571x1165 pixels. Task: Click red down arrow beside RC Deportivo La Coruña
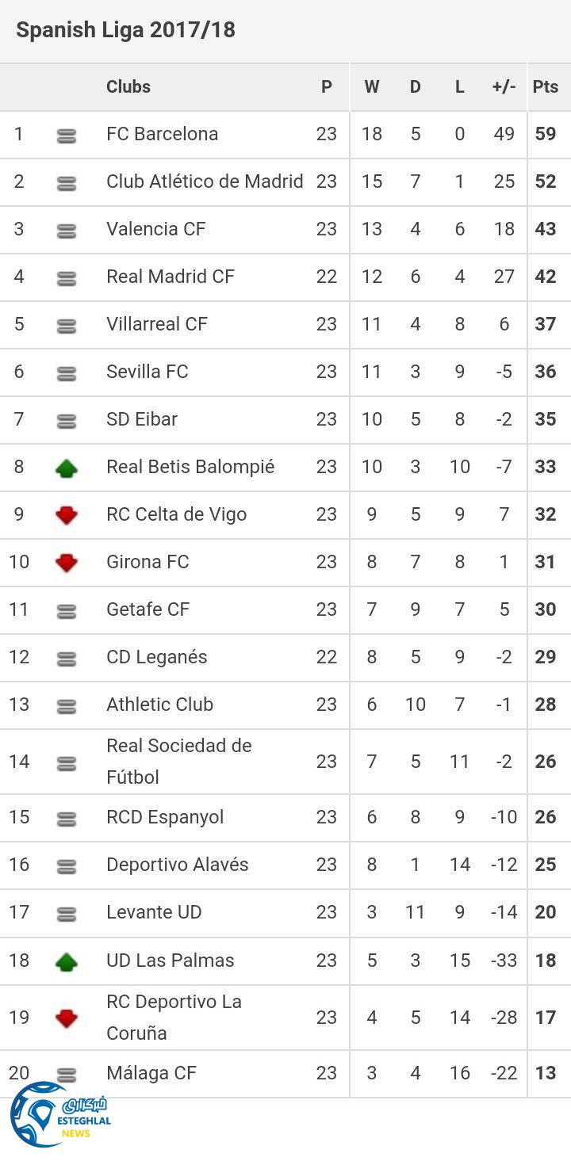(x=67, y=1018)
